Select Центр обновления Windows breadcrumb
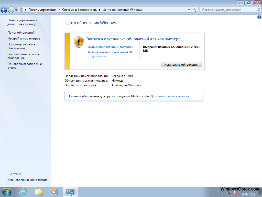The height and width of the screenshot is (197, 262). (x=123, y=10)
